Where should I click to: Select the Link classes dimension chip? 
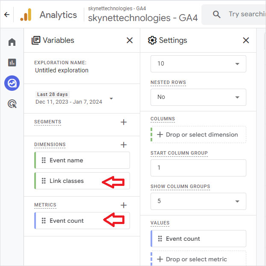[x=82, y=181]
